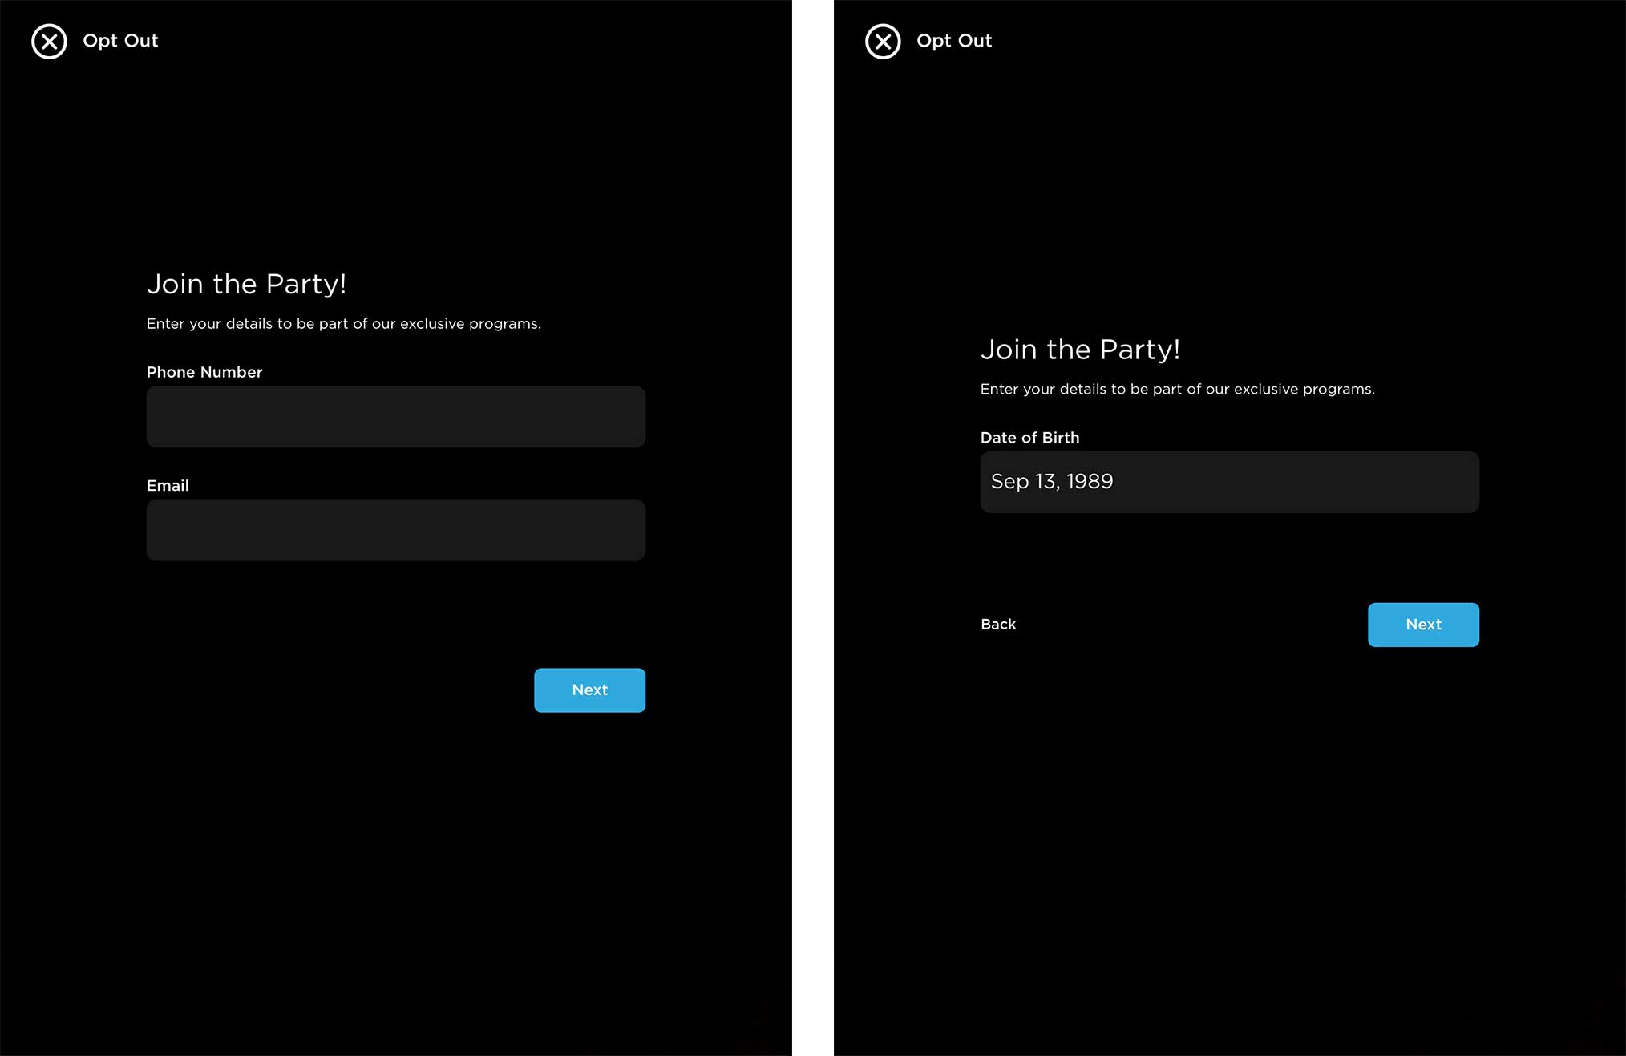Click the Opt Out label on the right screen
1626x1056 pixels.
[954, 41]
